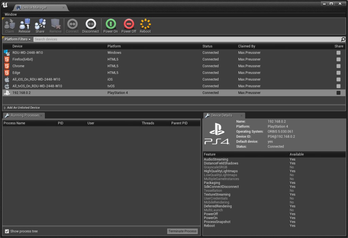Click the PS4 logo in Device Details
This screenshot has height=238, width=348.
pos(217,134)
